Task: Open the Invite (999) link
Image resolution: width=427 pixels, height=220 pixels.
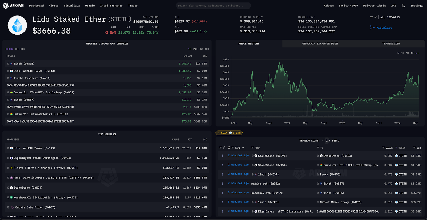Action: click(x=348, y=6)
